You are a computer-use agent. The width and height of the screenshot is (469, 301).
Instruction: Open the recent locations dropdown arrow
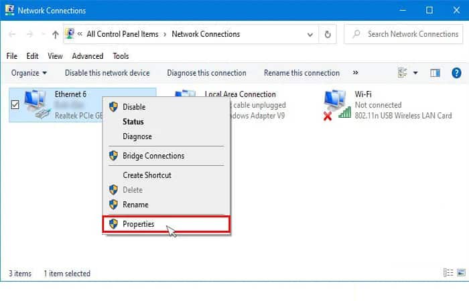click(43, 34)
